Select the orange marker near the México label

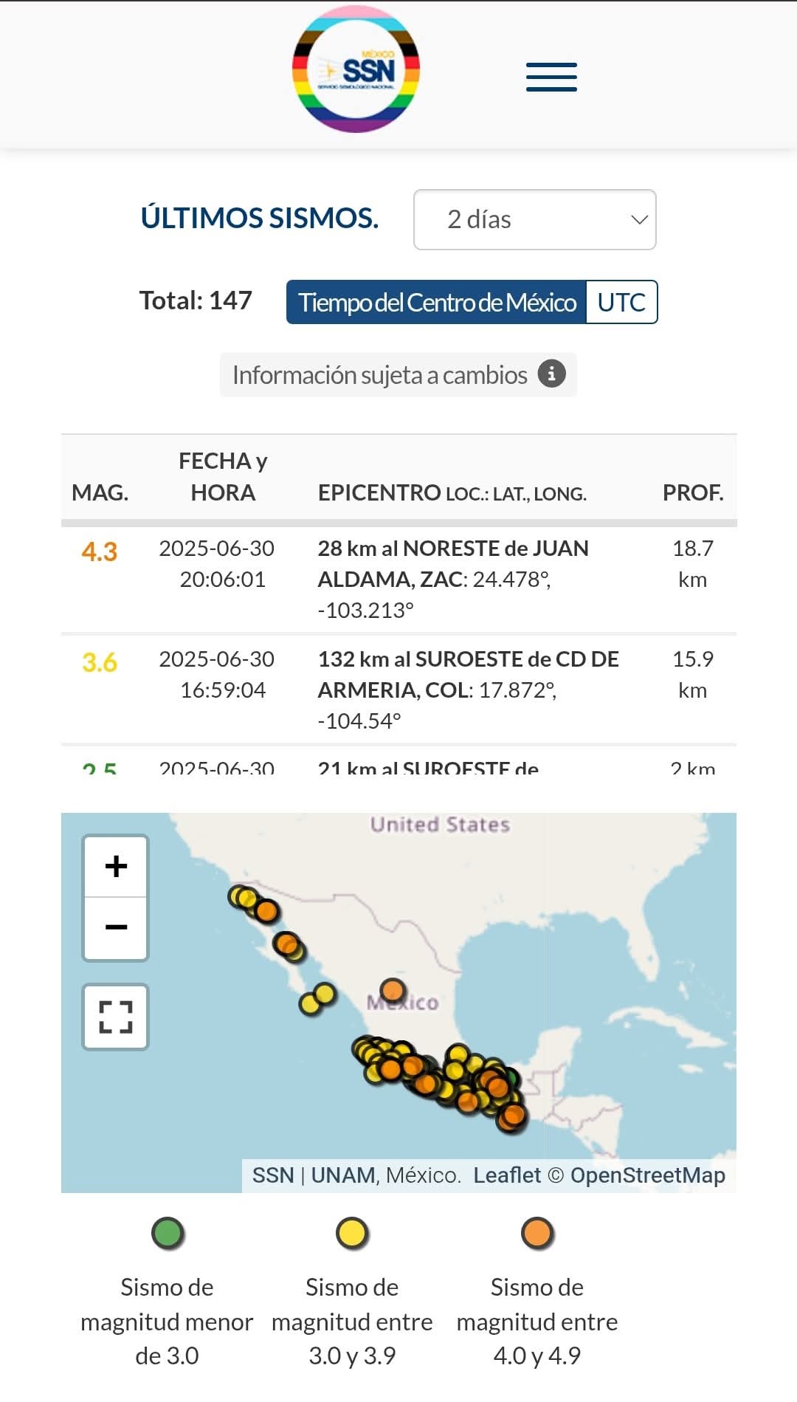pyautogui.click(x=393, y=989)
